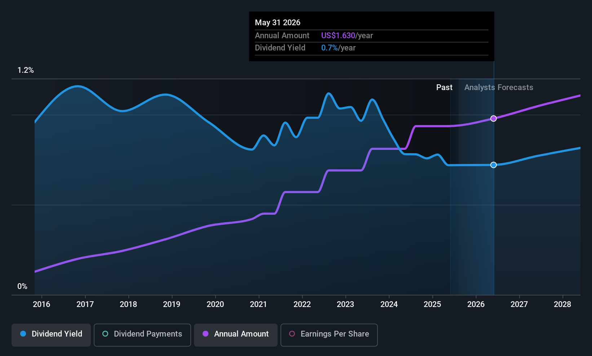
Task: Click the 0% y-axis label
Action: click(x=22, y=286)
